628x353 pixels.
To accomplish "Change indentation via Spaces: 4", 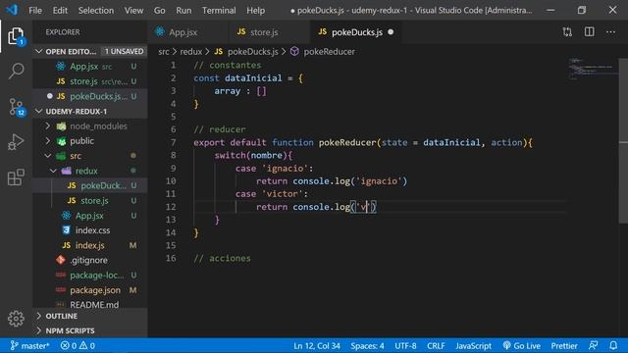I will click(367, 345).
